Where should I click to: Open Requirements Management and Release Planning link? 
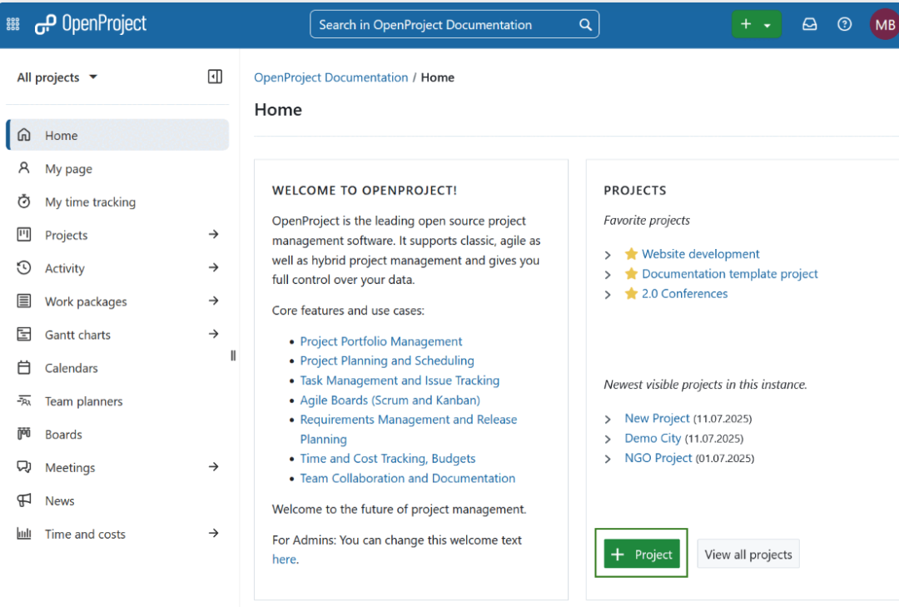408,429
